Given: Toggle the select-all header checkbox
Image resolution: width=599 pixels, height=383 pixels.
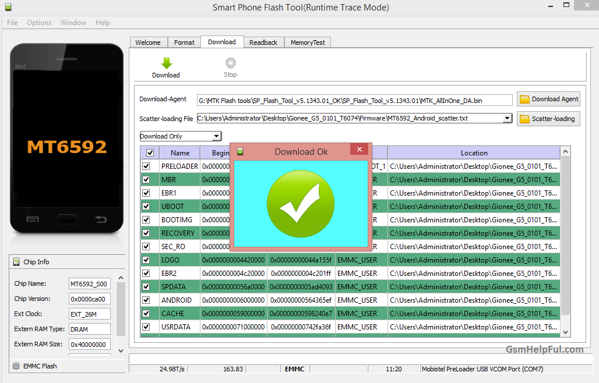Looking at the screenshot, I should [x=150, y=153].
